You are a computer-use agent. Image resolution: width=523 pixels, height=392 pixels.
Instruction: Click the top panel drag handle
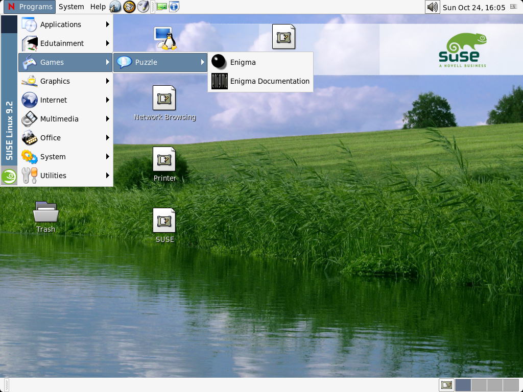153,7
